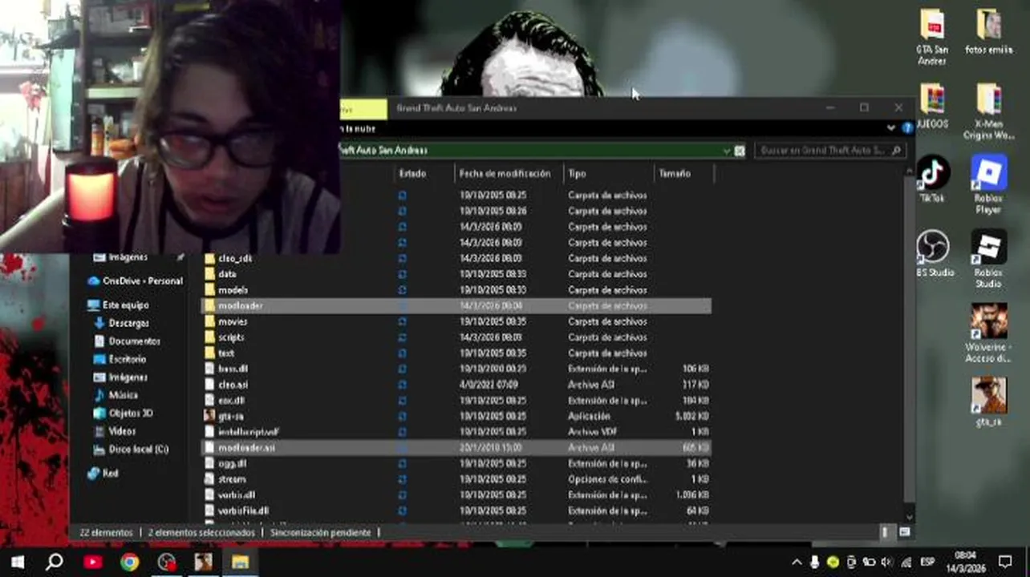Select the eax.dll file
The image size is (1030, 577).
pyautogui.click(x=231, y=400)
